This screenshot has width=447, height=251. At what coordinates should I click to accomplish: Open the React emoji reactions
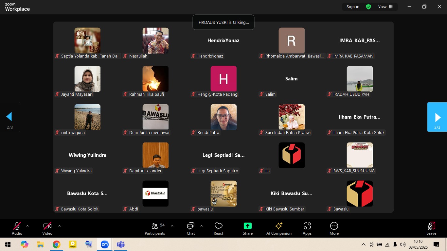coord(218,228)
